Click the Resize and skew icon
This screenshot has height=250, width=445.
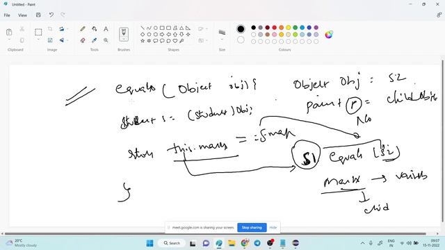[50, 40]
